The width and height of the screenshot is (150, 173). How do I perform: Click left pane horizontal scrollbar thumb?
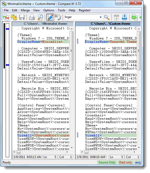(19, 152)
